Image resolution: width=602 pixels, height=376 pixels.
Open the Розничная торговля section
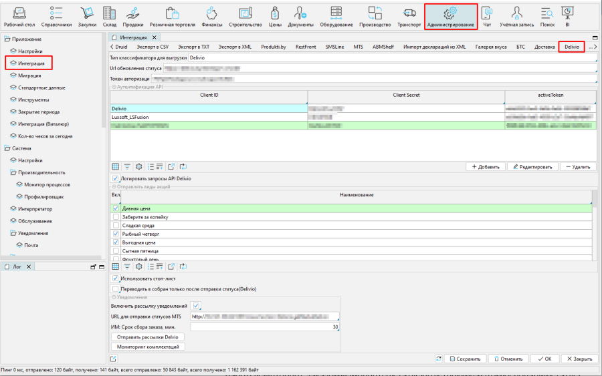[x=172, y=17]
